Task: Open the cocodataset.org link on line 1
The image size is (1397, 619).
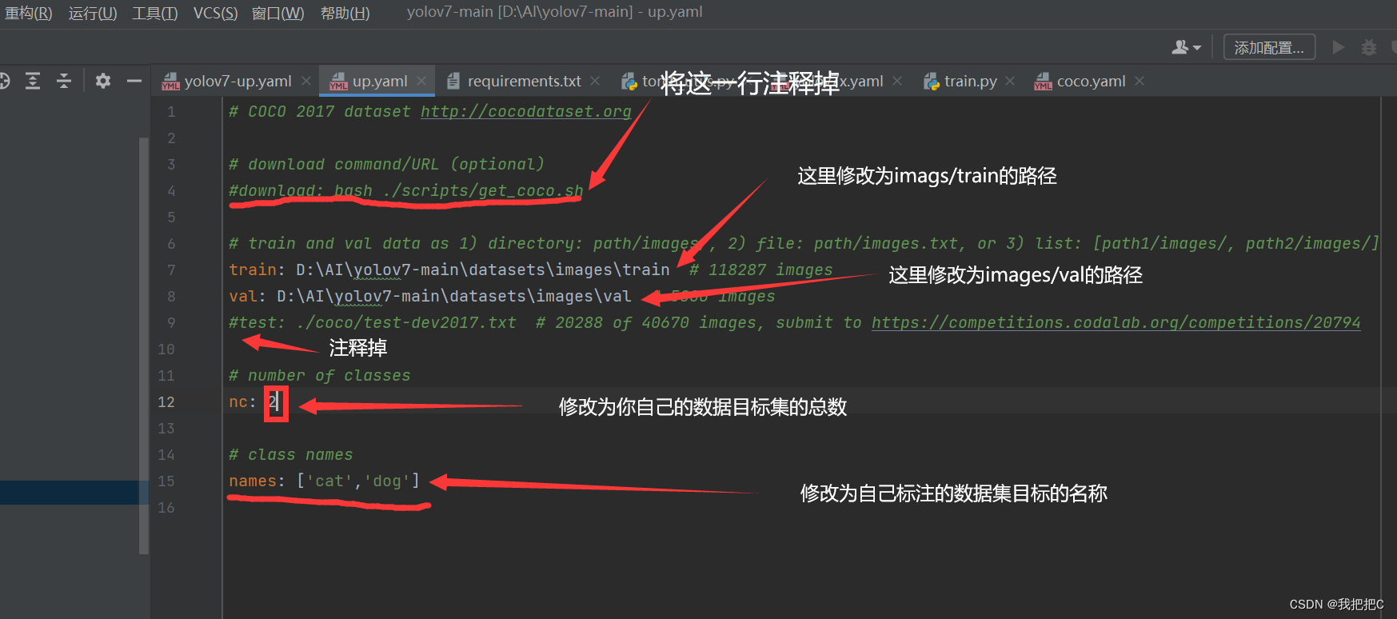Action: tap(526, 111)
